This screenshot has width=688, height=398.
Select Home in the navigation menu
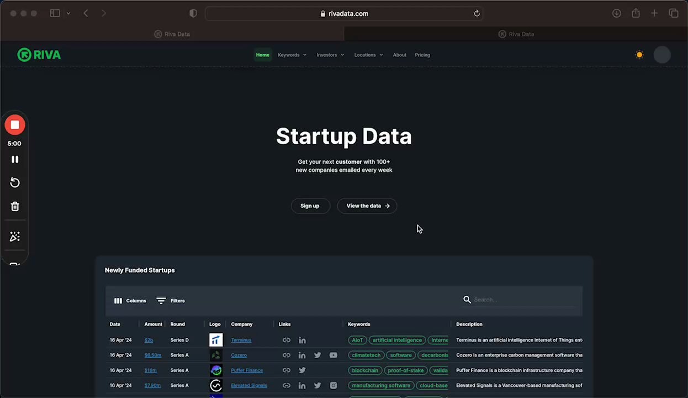coord(262,55)
